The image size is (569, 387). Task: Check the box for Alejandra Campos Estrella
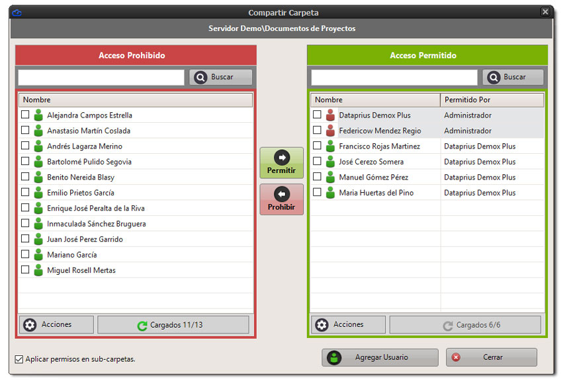[25, 114]
